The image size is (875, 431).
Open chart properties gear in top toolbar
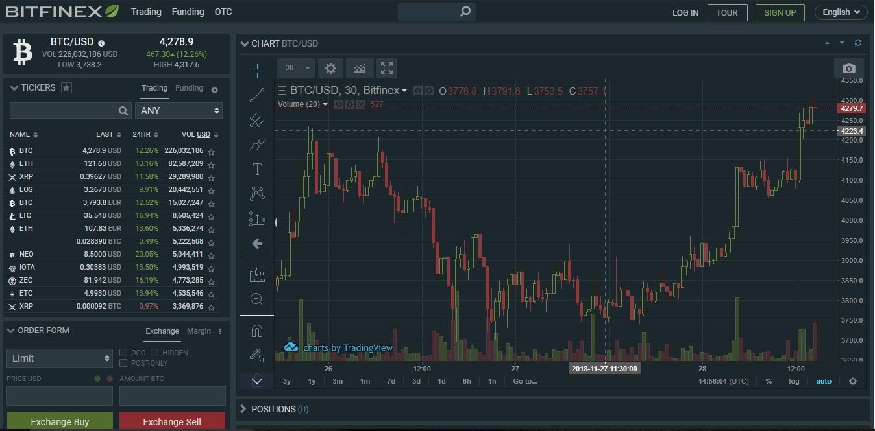coord(330,68)
